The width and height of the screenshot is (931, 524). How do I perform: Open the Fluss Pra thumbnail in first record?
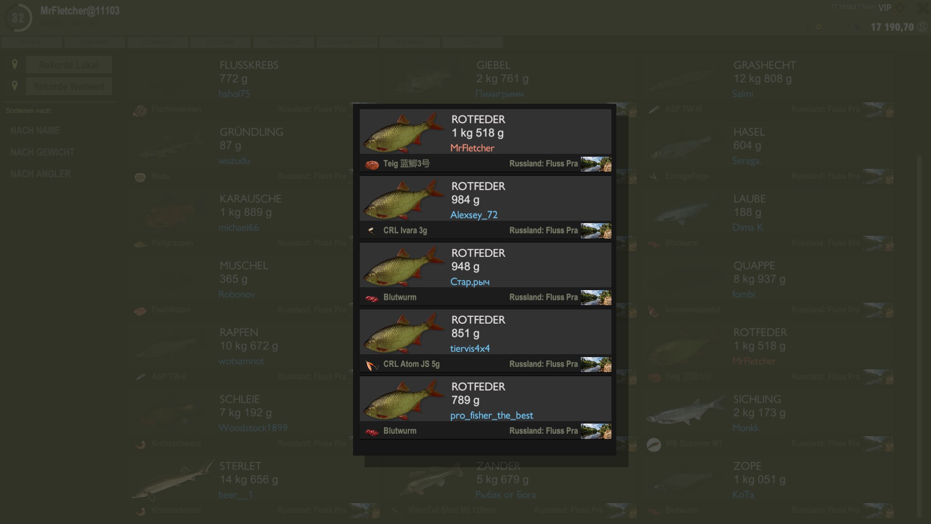click(596, 164)
